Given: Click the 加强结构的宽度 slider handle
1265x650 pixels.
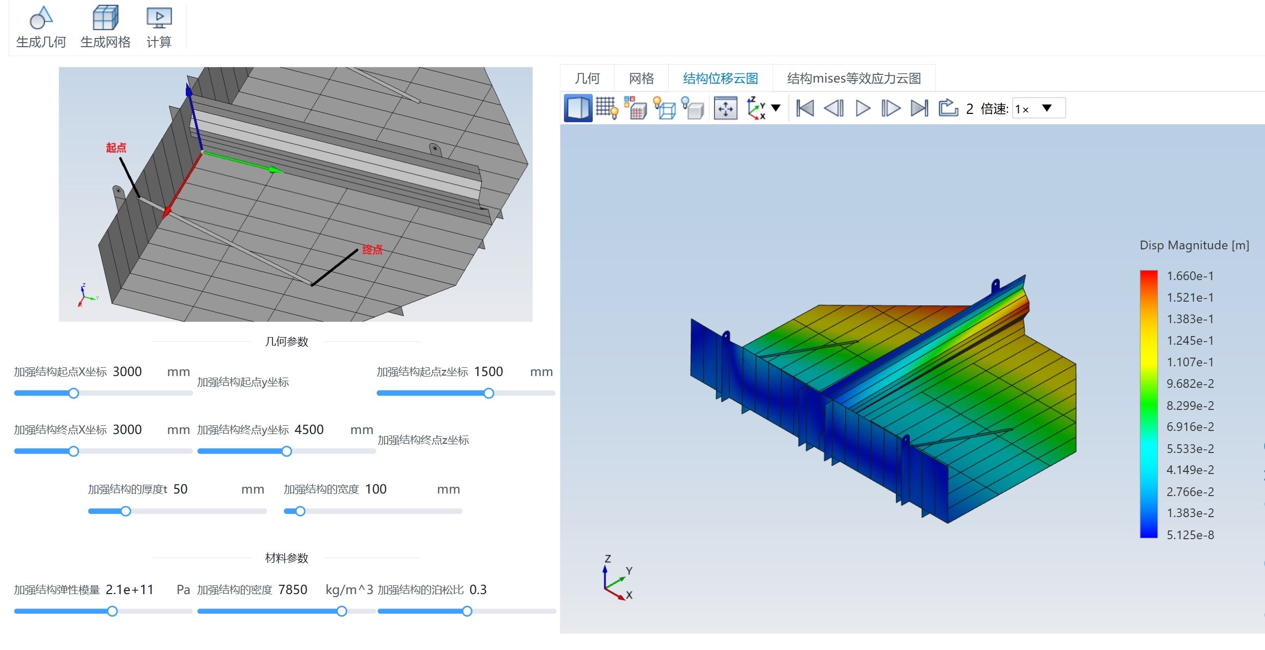Looking at the screenshot, I should tap(300, 511).
